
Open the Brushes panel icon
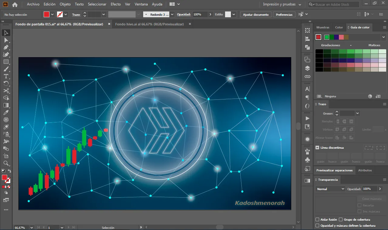click(307, 151)
